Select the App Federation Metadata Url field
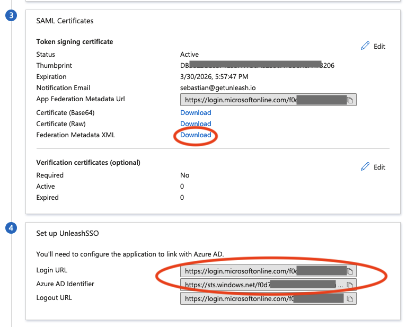The width and height of the screenshot is (415, 327). [x=262, y=100]
